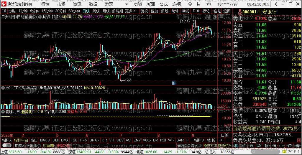Select the 主 tab in quote panel

coord(282,146)
